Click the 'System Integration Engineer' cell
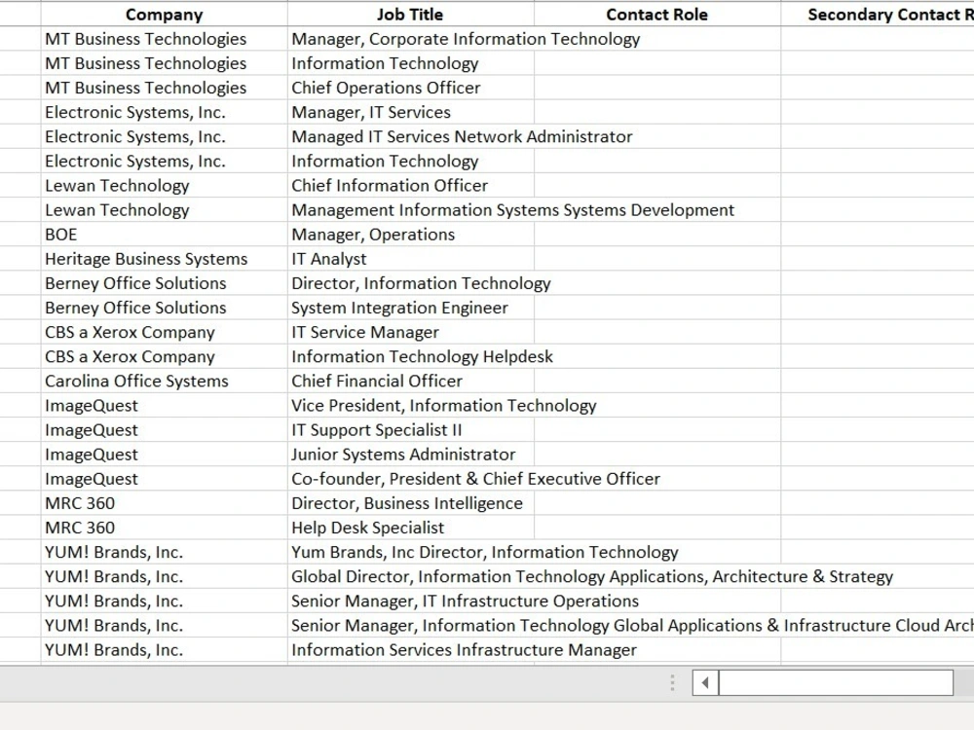974x730 pixels. [x=410, y=308]
